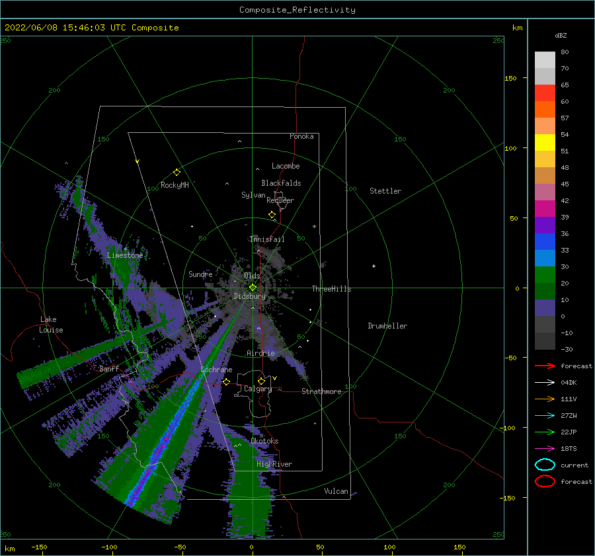Click yellow diamond marker below Cochrane
The height and width of the screenshot is (556, 595).
tap(227, 381)
